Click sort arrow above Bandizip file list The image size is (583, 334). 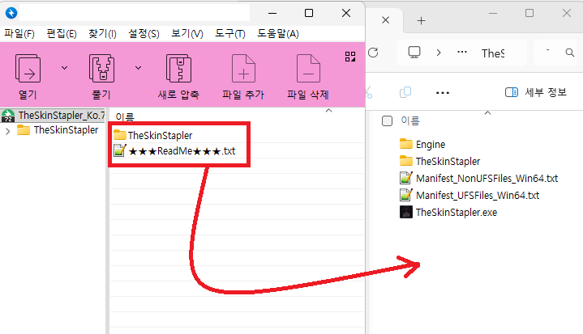pos(328,111)
